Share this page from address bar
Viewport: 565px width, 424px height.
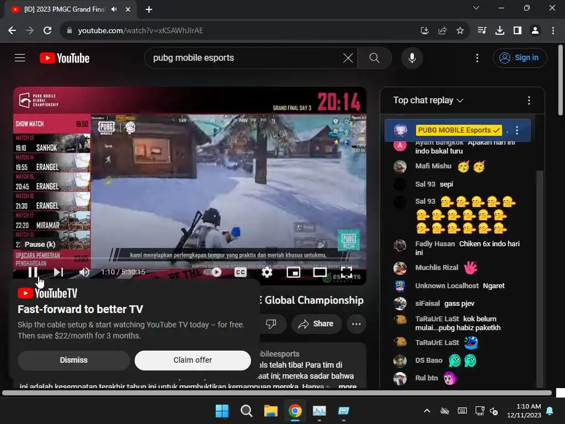tap(443, 31)
